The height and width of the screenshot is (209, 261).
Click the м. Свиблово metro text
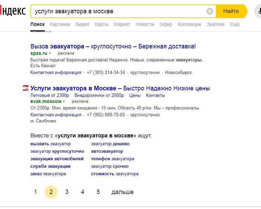tap(43, 121)
